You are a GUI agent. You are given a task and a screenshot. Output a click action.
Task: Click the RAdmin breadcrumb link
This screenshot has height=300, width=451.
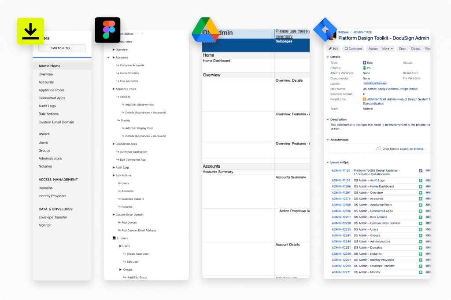pyautogui.click(x=344, y=33)
